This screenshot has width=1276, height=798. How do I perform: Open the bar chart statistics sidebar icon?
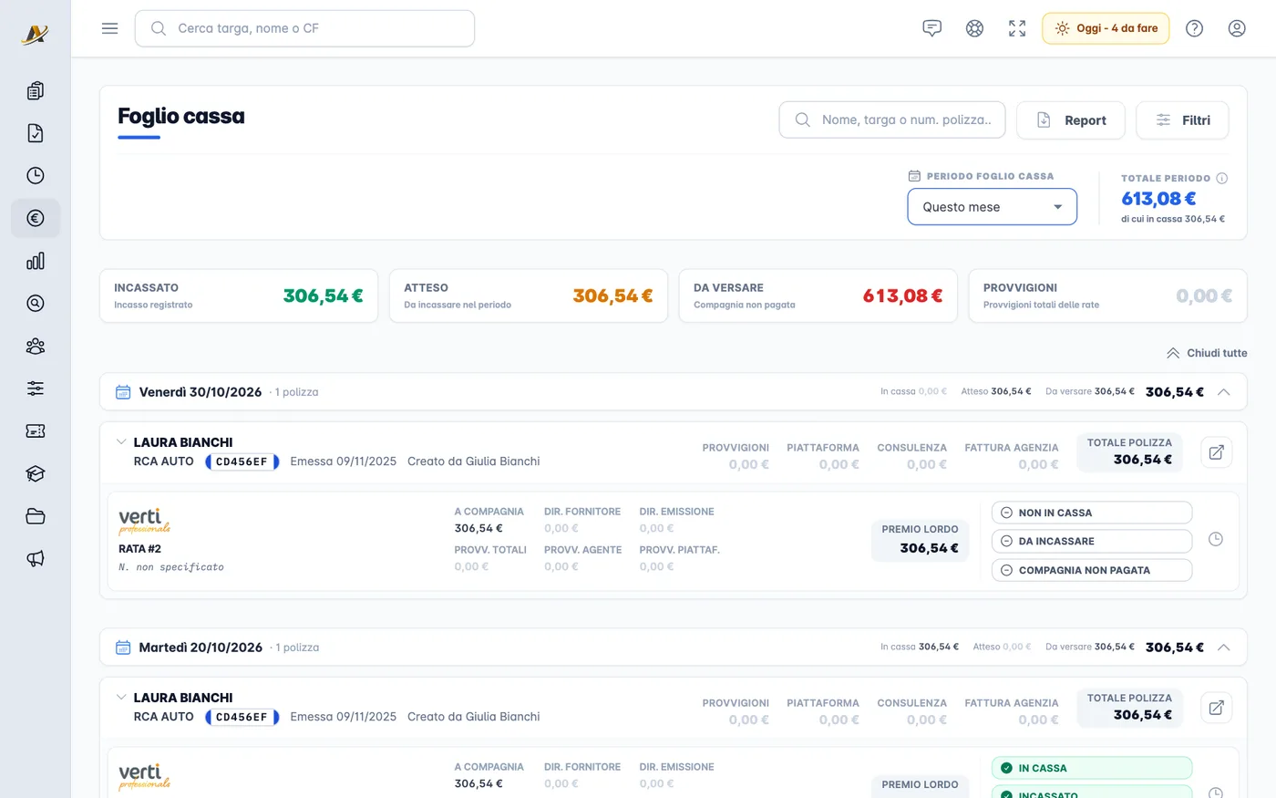[x=36, y=261]
